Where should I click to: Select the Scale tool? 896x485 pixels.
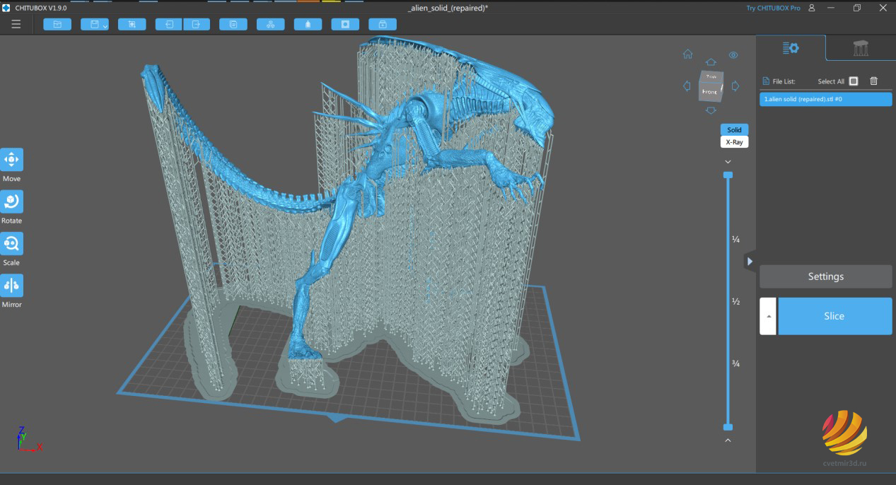[x=11, y=244]
